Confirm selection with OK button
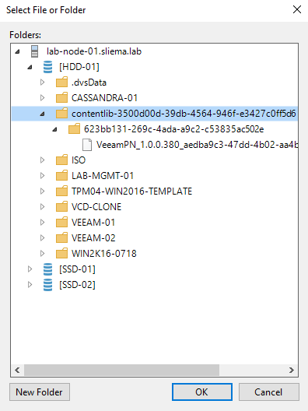308x411 pixels. click(202, 392)
